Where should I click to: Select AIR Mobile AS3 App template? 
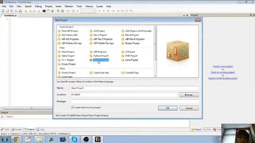click(69, 43)
